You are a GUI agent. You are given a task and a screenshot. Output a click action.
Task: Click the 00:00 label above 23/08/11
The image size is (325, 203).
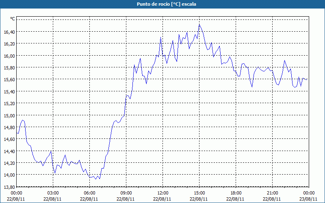pyautogui.click(x=309, y=193)
